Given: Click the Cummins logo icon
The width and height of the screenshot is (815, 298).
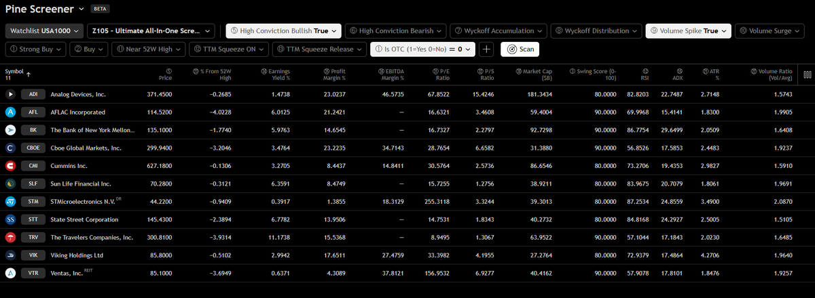Looking at the screenshot, I should (11, 165).
